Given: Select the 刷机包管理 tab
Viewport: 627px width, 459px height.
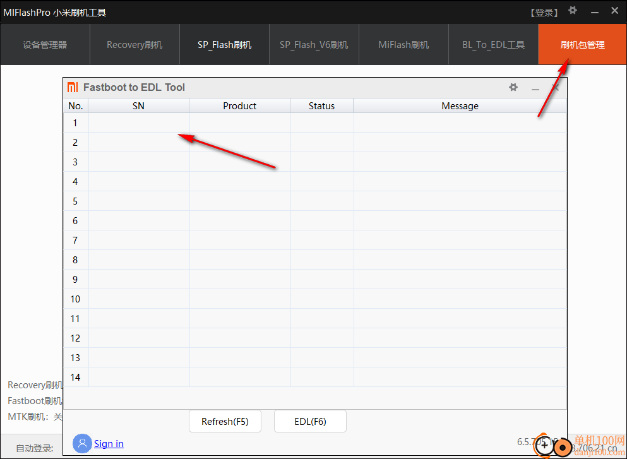Looking at the screenshot, I should pos(582,44).
